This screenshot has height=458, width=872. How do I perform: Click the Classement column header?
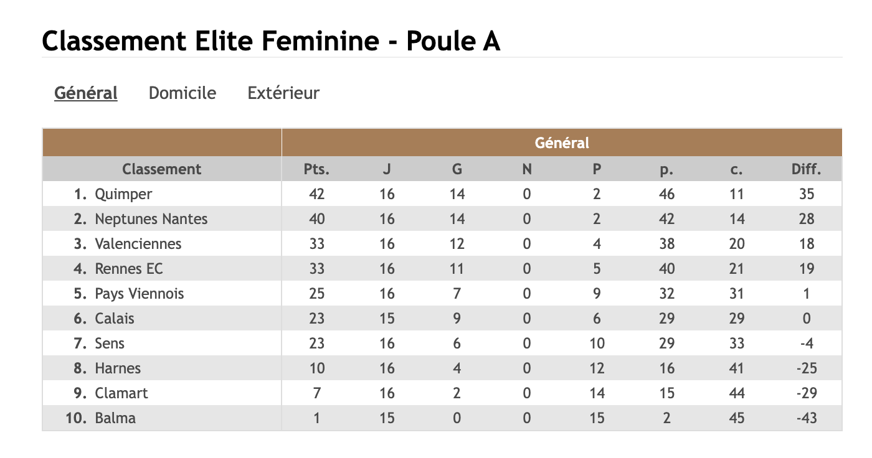[x=161, y=169]
